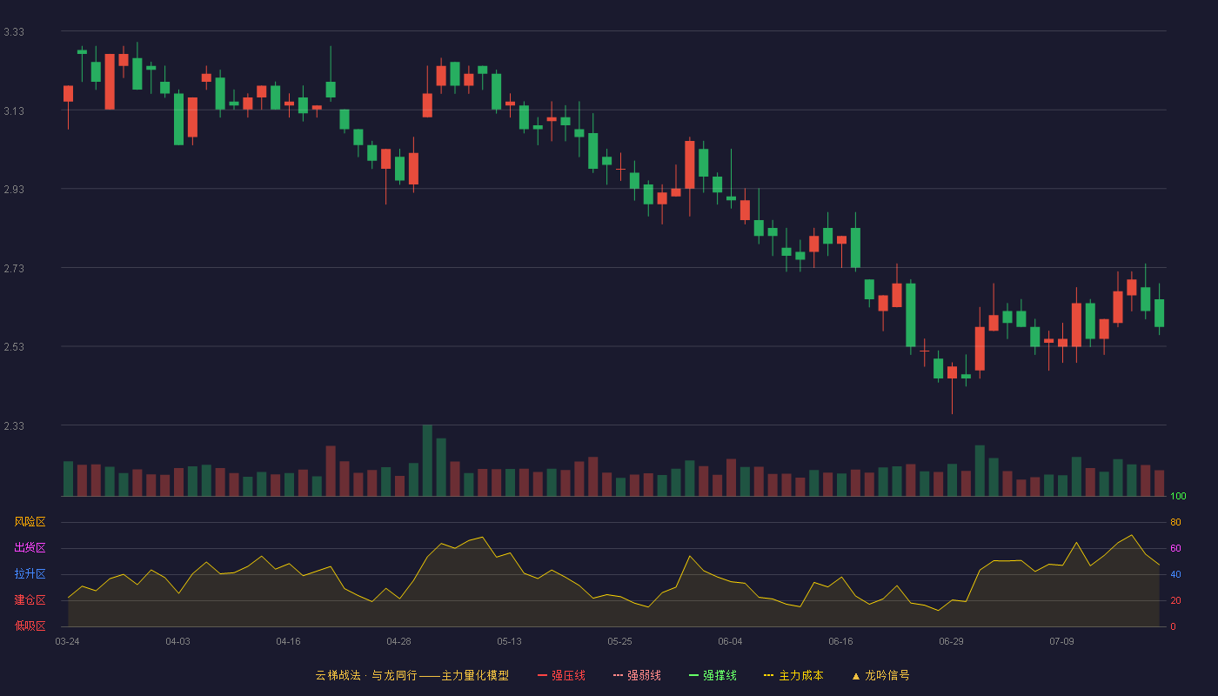Toggle the 强弱线 legend item
This screenshot has height=696, width=1218.
click(x=637, y=675)
